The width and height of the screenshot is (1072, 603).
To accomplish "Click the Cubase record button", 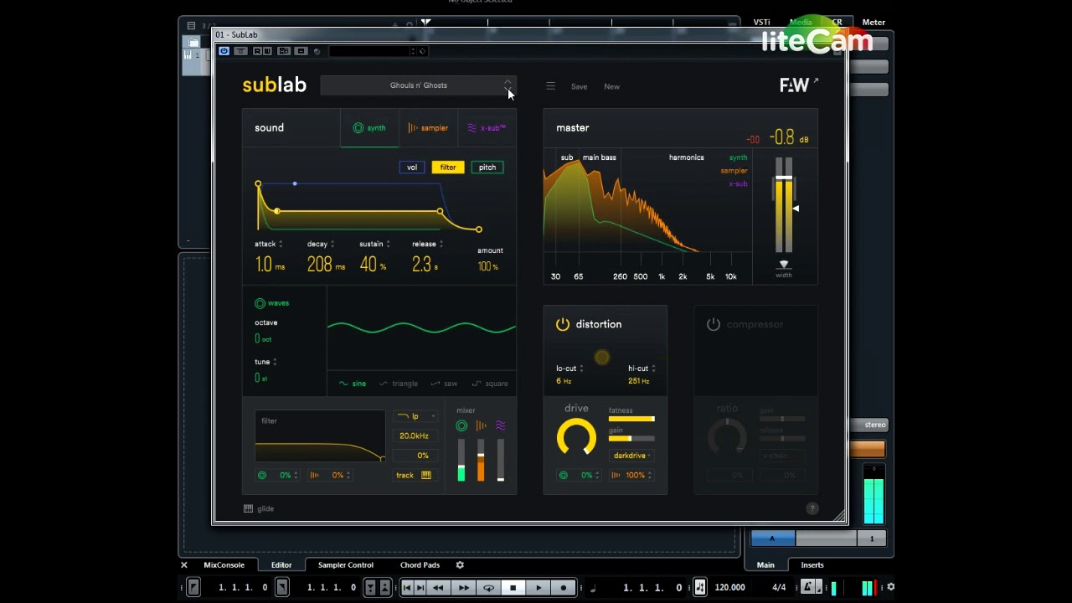I will coord(564,588).
